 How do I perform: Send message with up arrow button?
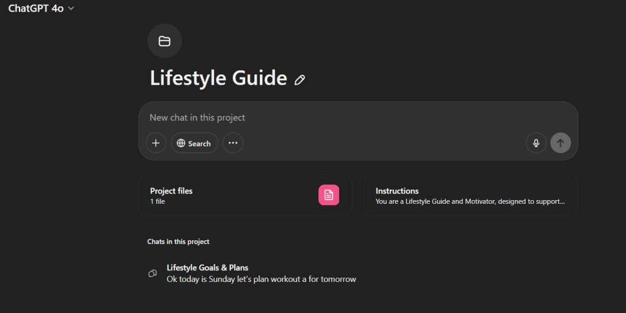point(561,143)
